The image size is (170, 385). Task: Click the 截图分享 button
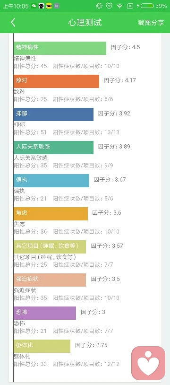tap(151, 23)
